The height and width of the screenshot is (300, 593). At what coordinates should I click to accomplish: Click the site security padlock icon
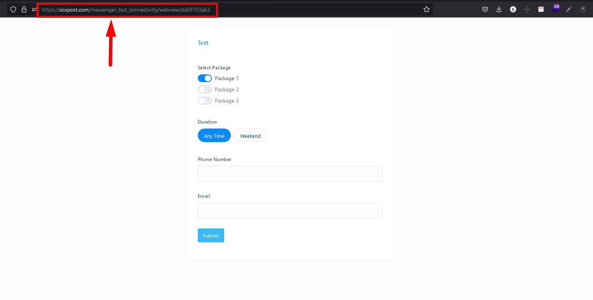24,9
